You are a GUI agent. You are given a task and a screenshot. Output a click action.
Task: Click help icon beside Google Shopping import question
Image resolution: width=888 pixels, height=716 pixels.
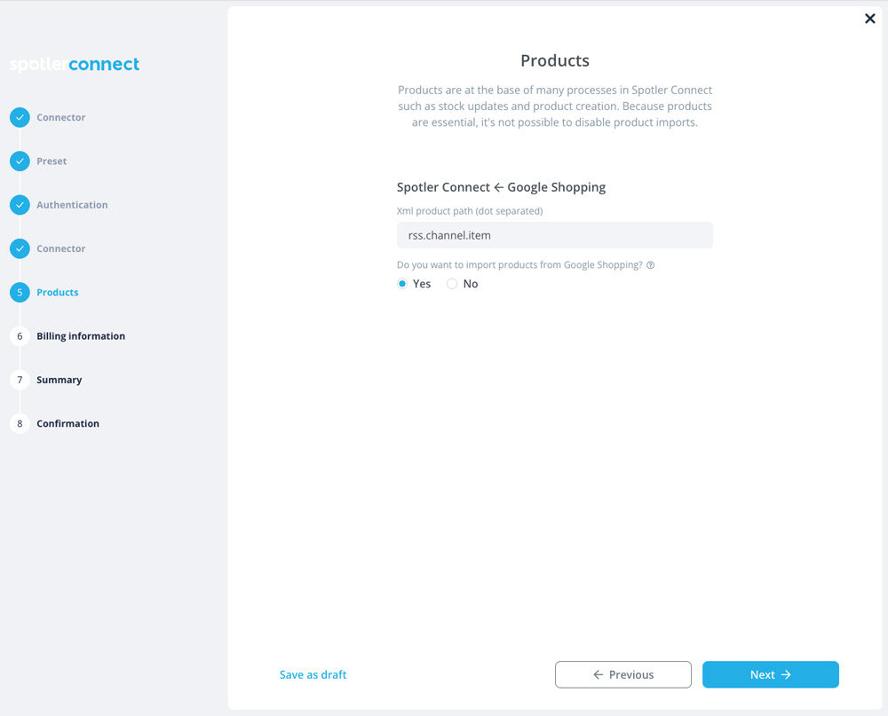[x=651, y=265]
